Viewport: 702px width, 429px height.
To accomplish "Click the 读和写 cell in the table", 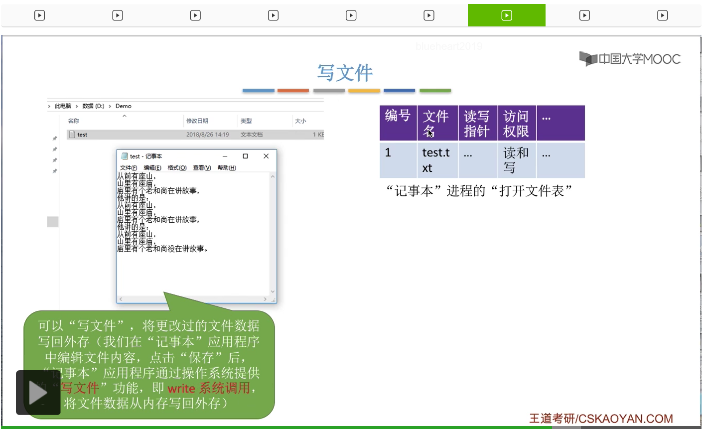I will coord(517,160).
